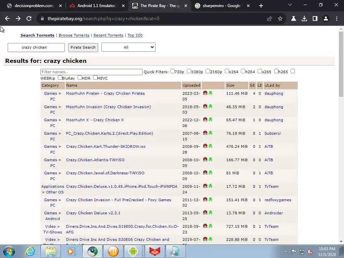Open Moorhuhn Piraten - Crazy Chicken Pirates

point(105,93)
